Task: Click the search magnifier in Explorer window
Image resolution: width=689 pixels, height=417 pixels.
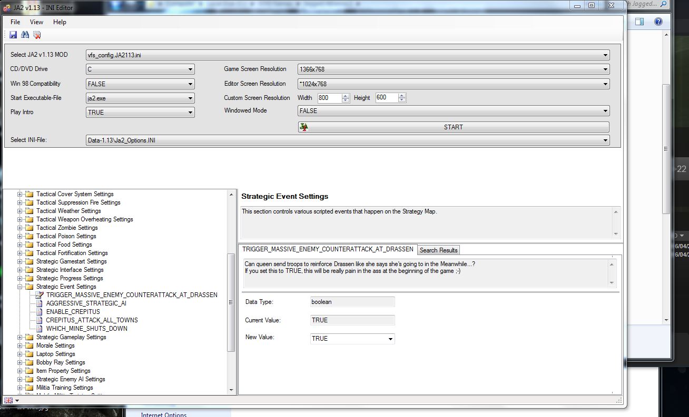Action: pyautogui.click(x=665, y=5)
